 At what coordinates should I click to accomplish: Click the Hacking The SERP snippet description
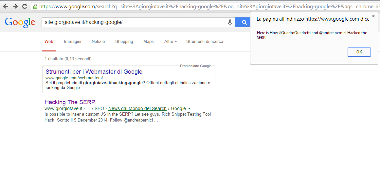[x=128, y=117]
